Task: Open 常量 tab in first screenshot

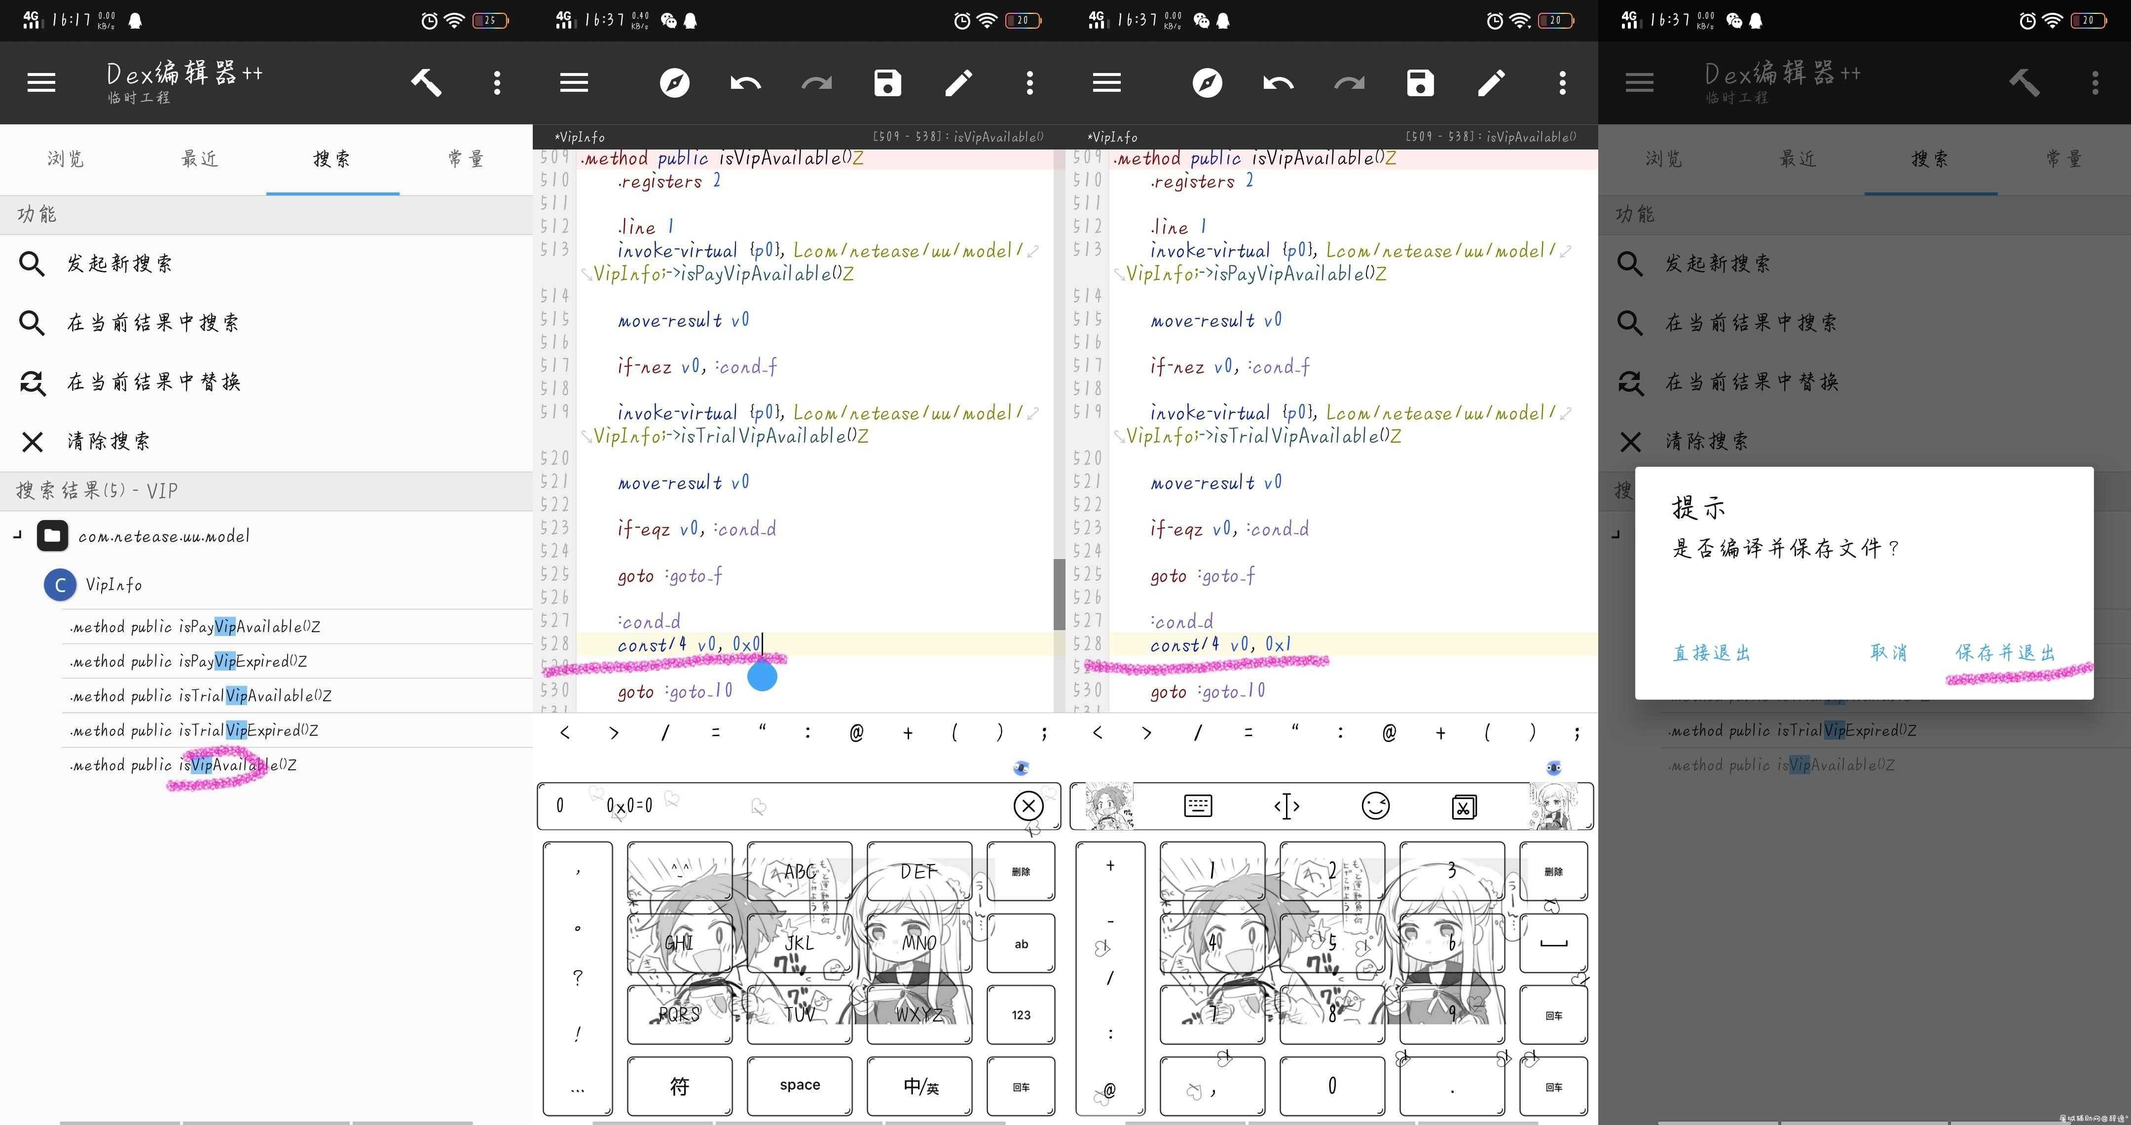Action: 466,159
